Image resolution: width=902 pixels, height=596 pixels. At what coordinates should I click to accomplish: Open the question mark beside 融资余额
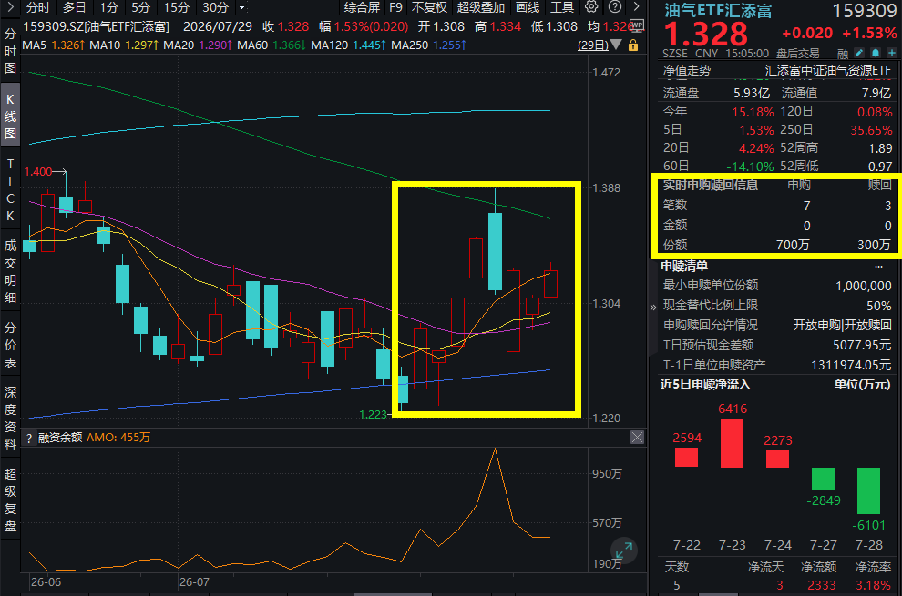tap(29, 438)
